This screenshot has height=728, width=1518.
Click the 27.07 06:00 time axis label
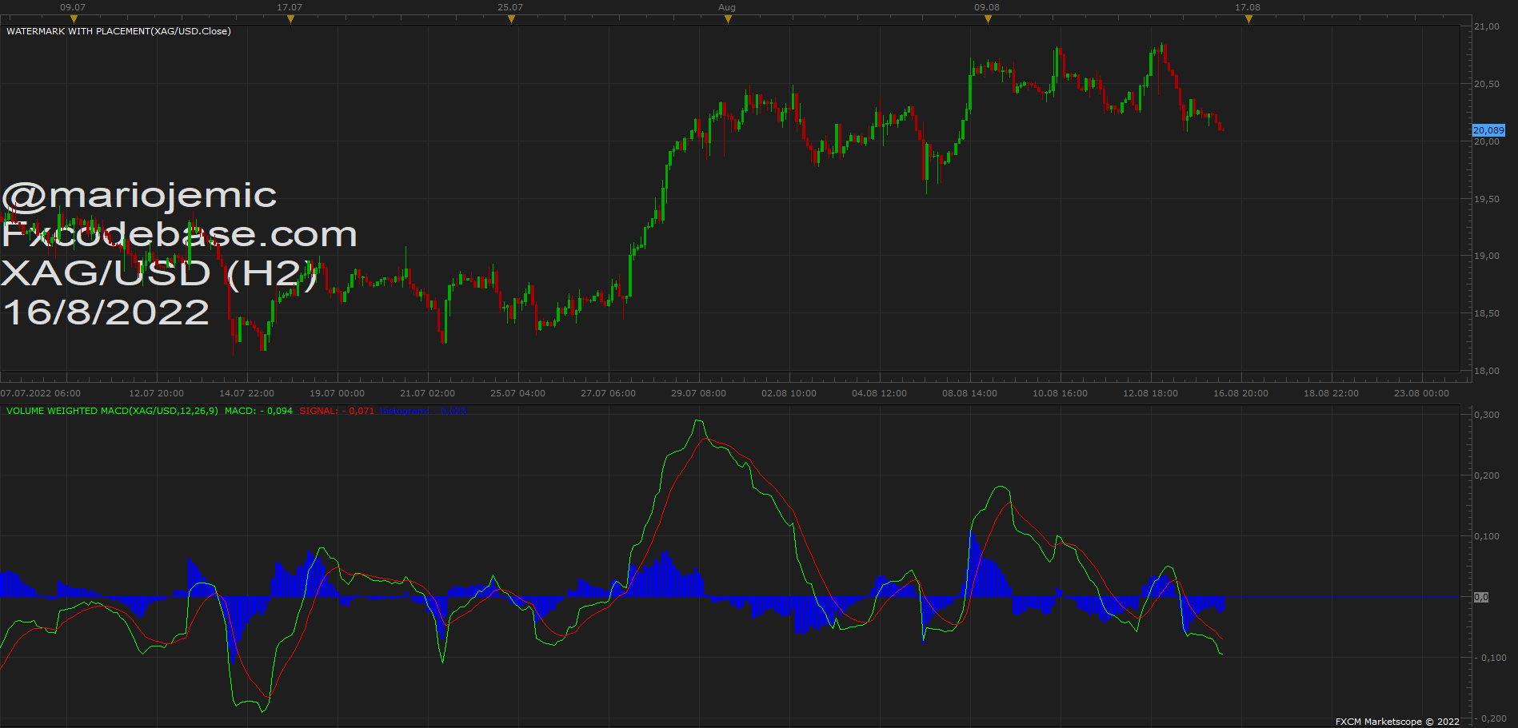608,393
